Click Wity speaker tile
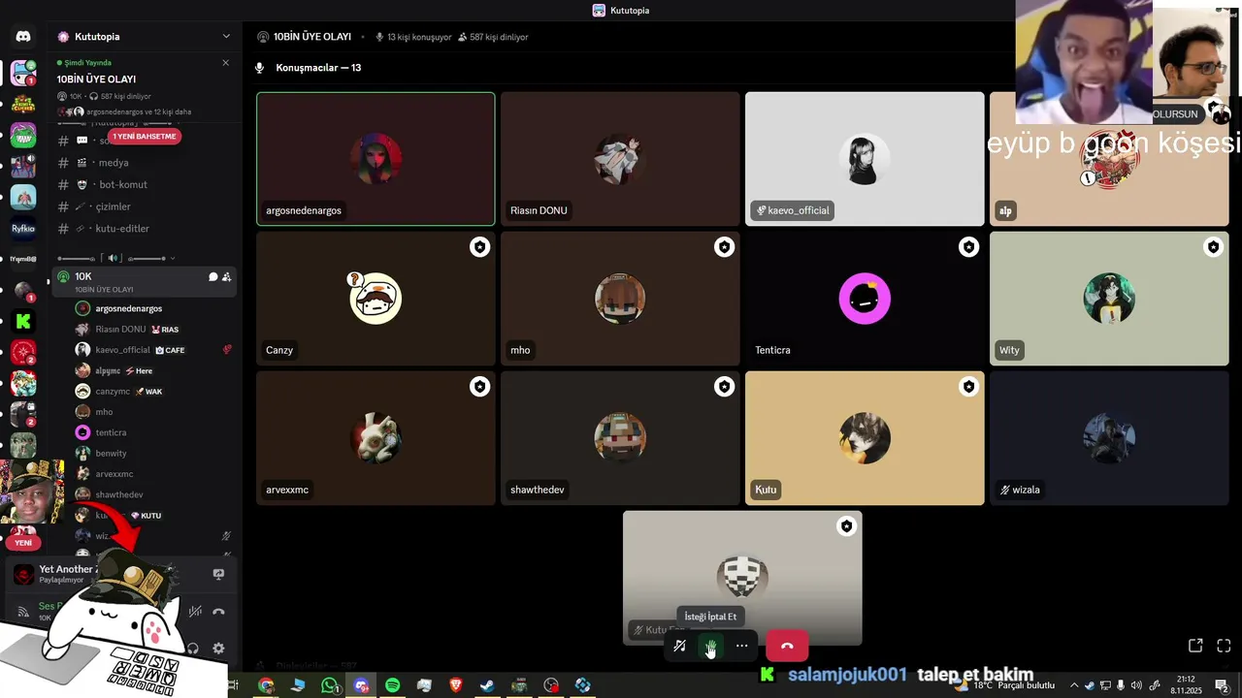 1109,299
